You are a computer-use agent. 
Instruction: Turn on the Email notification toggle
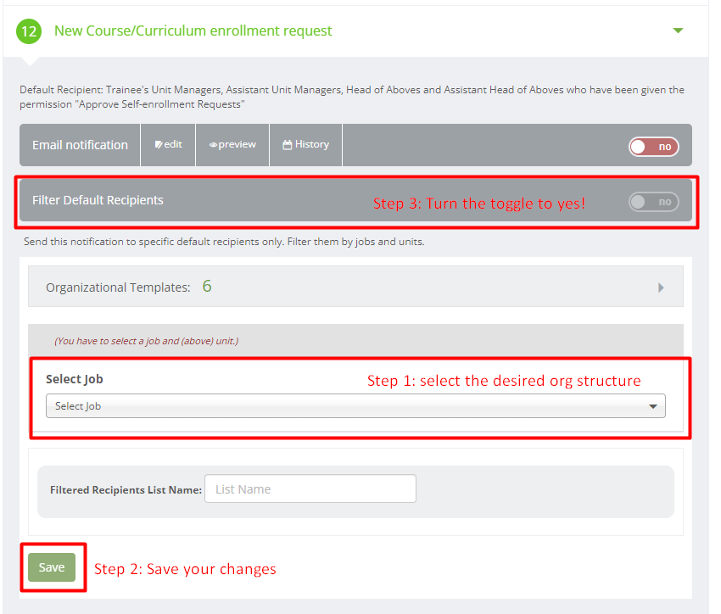[653, 147]
